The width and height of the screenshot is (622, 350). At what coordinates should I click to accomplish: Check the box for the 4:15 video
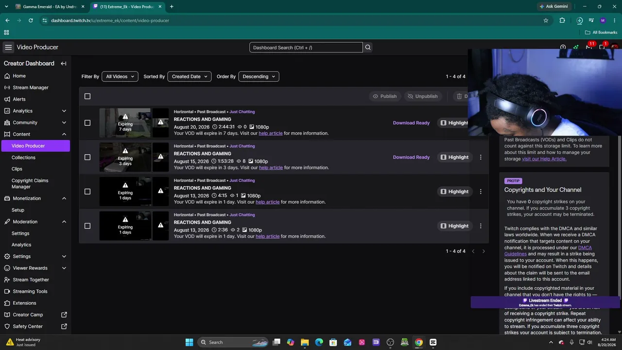(87, 192)
